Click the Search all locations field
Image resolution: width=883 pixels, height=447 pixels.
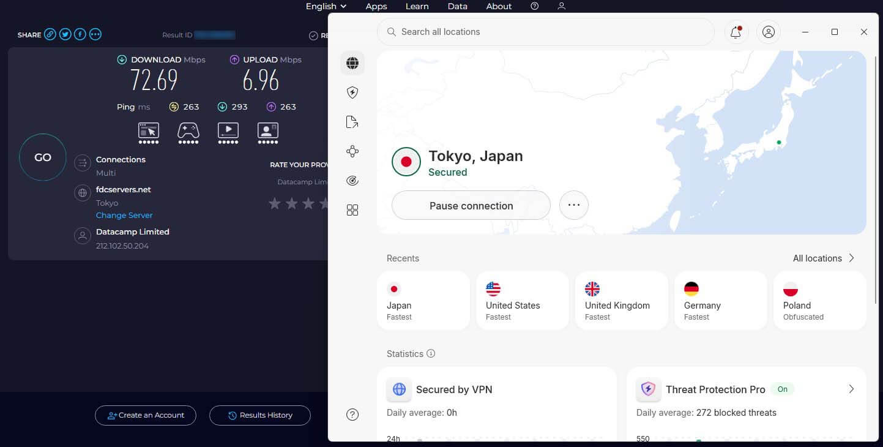[x=546, y=32]
